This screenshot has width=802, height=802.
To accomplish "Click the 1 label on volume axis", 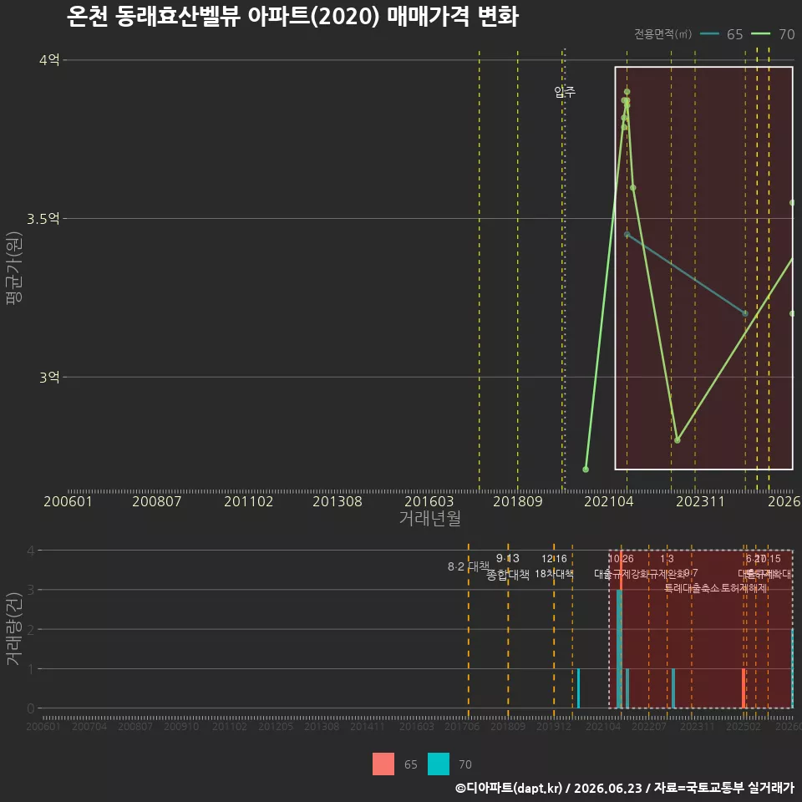I will [31, 668].
